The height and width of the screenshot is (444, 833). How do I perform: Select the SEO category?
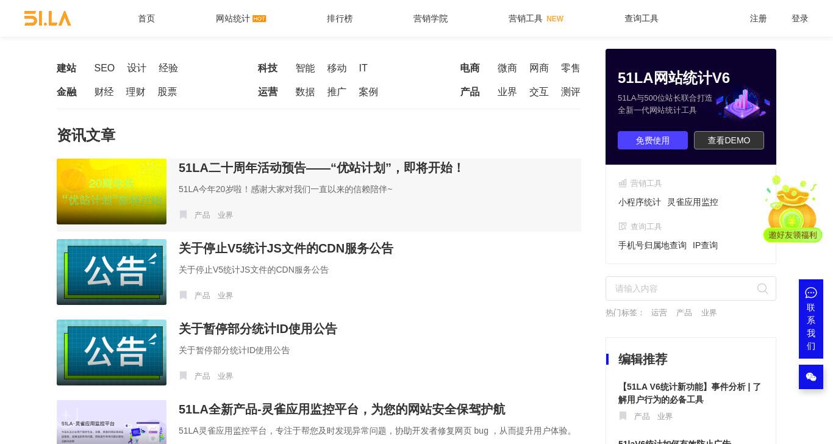tap(104, 68)
